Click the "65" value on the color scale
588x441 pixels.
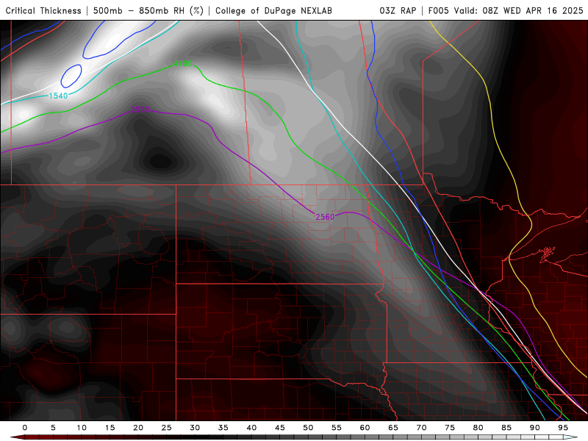pos(393,428)
